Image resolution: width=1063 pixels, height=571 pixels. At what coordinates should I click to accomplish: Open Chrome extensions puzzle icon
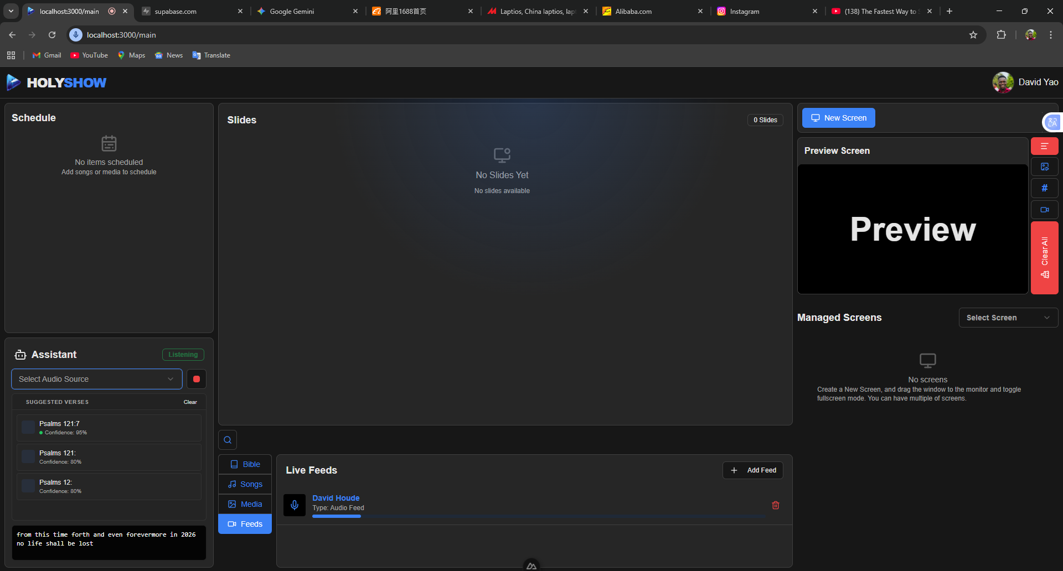[x=1001, y=35]
